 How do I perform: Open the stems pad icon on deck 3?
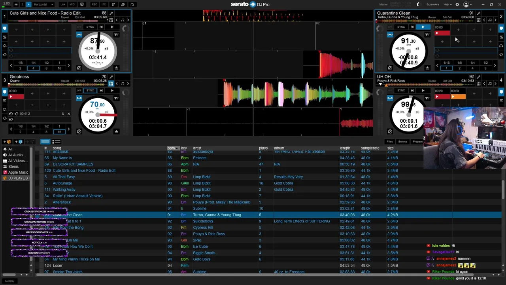pyautogui.click(x=111, y=84)
